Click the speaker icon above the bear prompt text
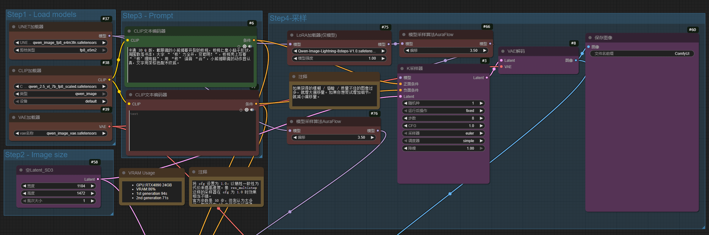Image resolution: width=709 pixels, height=235 pixels. pos(250,46)
